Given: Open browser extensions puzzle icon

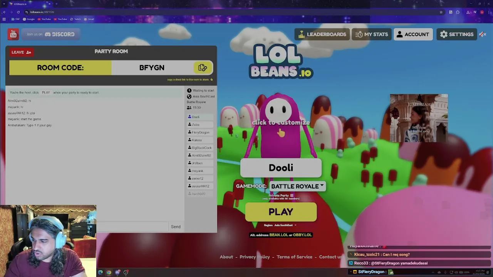Looking at the screenshot, I should pyautogui.click(x=458, y=12).
